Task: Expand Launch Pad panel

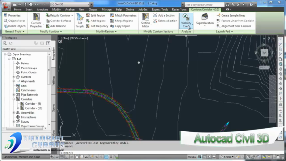Action: click(x=224, y=31)
